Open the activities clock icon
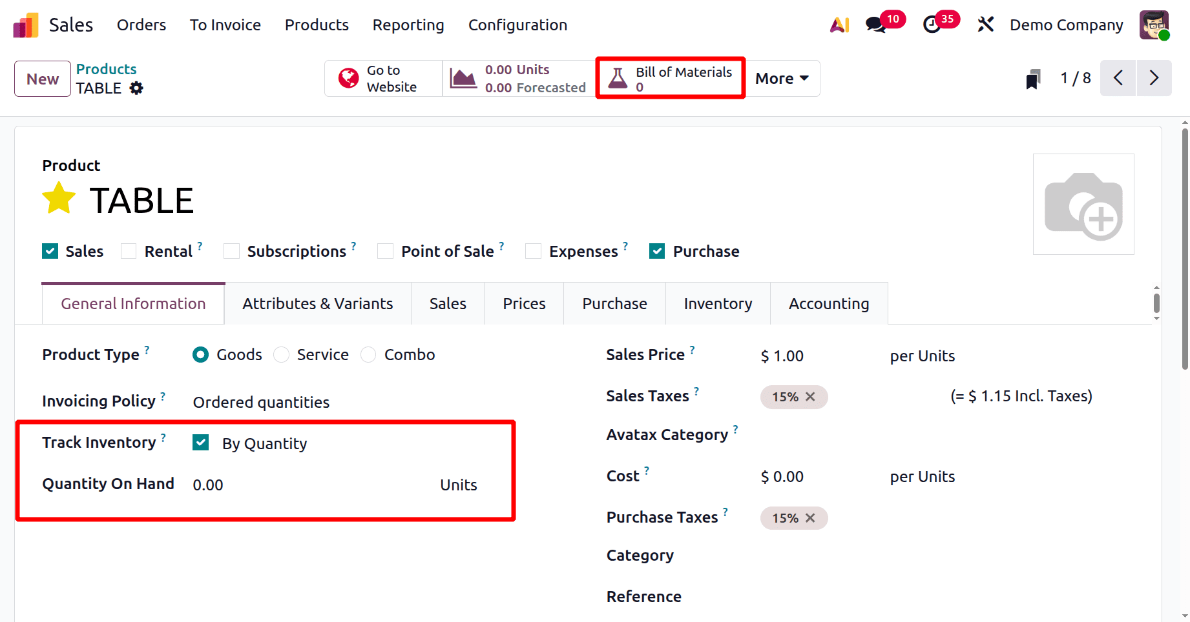The image size is (1190, 622). pyautogui.click(x=932, y=25)
